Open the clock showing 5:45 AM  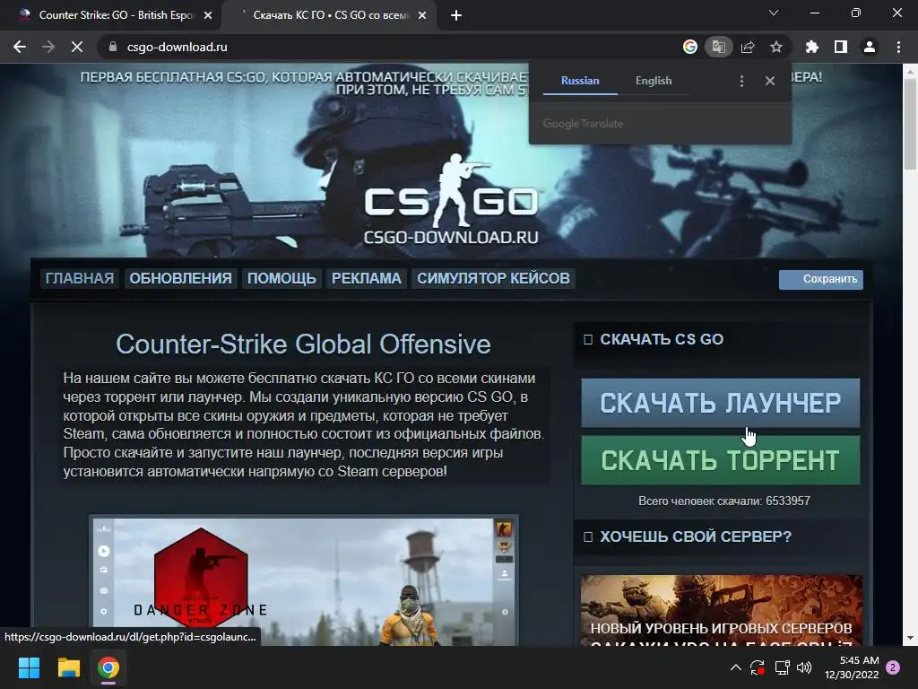[852, 667]
